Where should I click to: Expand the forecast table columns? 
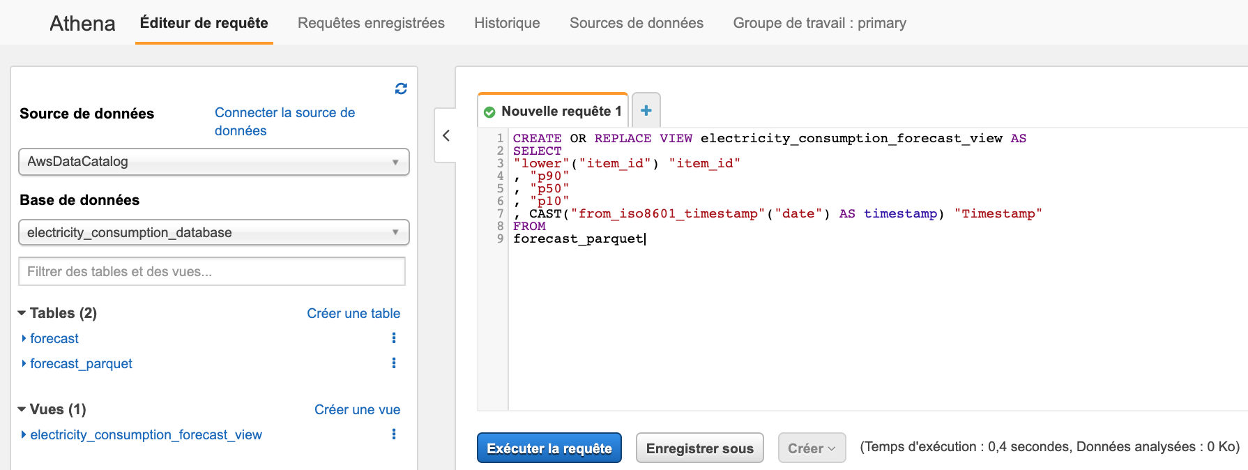(24, 338)
